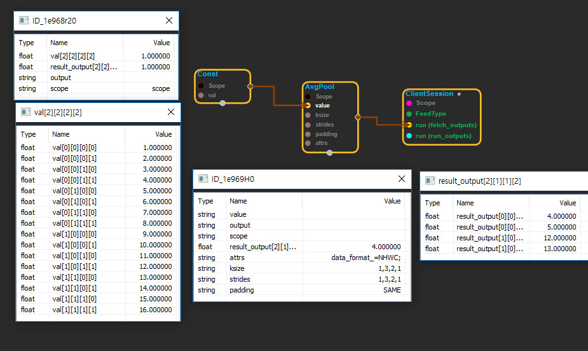Click the magenta Scope port on ClientSession
The image size is (588, 351).
pyautogui.click(x=409, y=103)
